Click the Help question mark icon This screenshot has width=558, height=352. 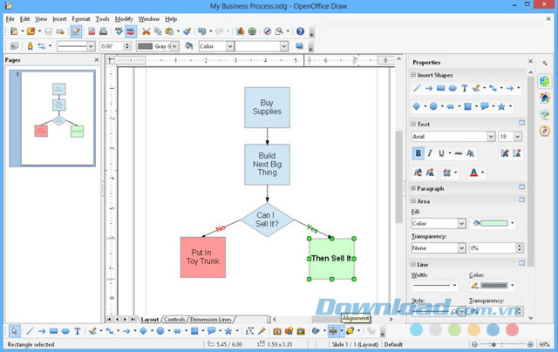(301, 32)
